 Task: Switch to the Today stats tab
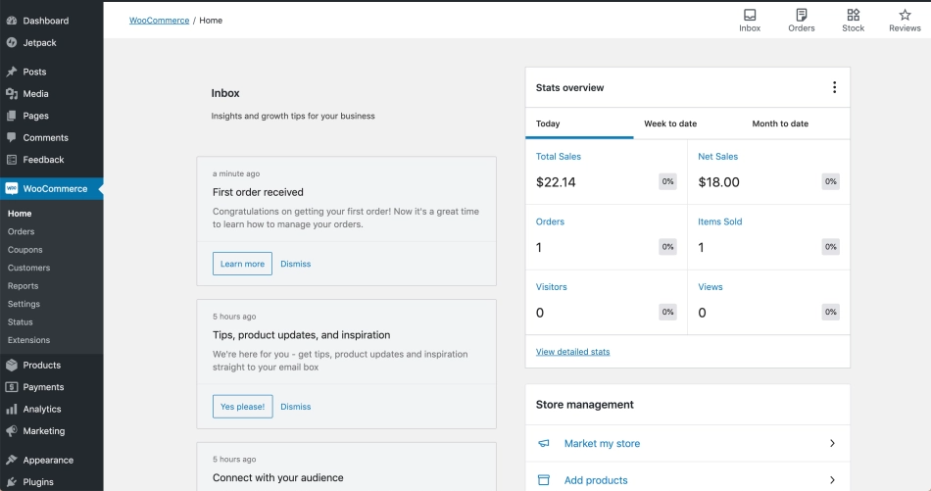[x=579, y=123]
